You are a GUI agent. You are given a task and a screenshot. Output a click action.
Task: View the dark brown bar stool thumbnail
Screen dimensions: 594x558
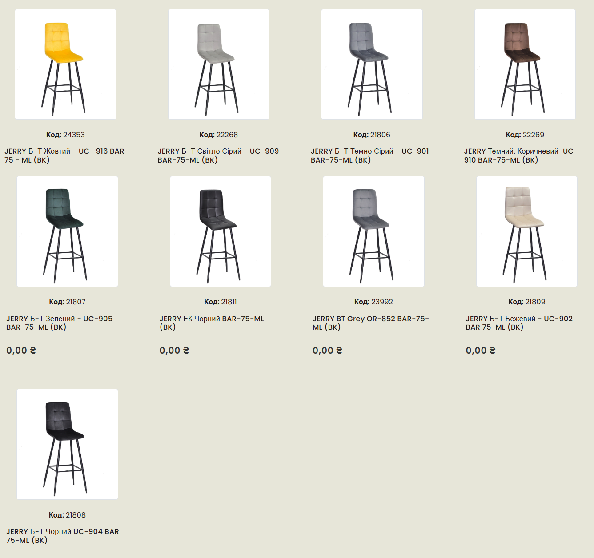coord(525,64)
